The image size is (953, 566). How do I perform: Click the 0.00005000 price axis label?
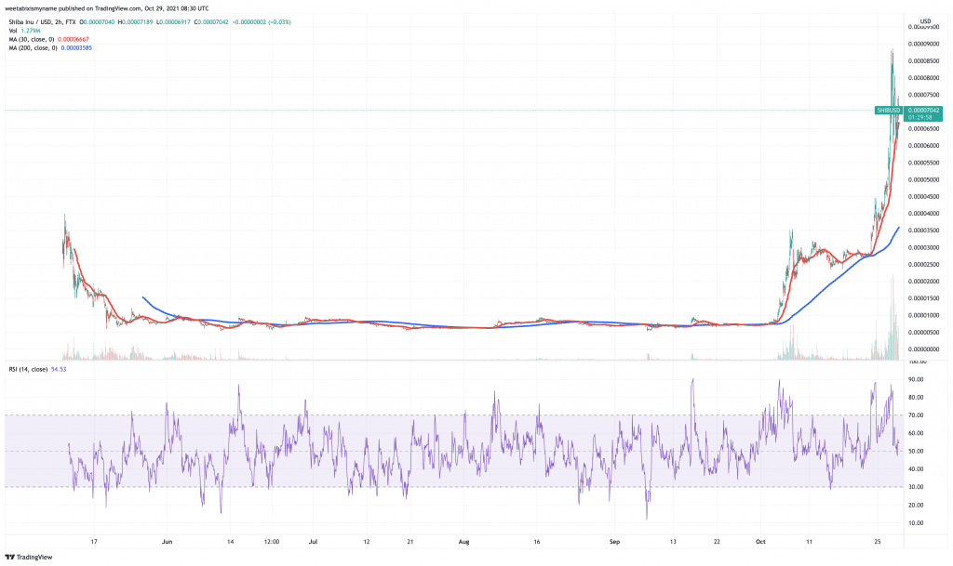pyautogui.click(x=924, y=180)
